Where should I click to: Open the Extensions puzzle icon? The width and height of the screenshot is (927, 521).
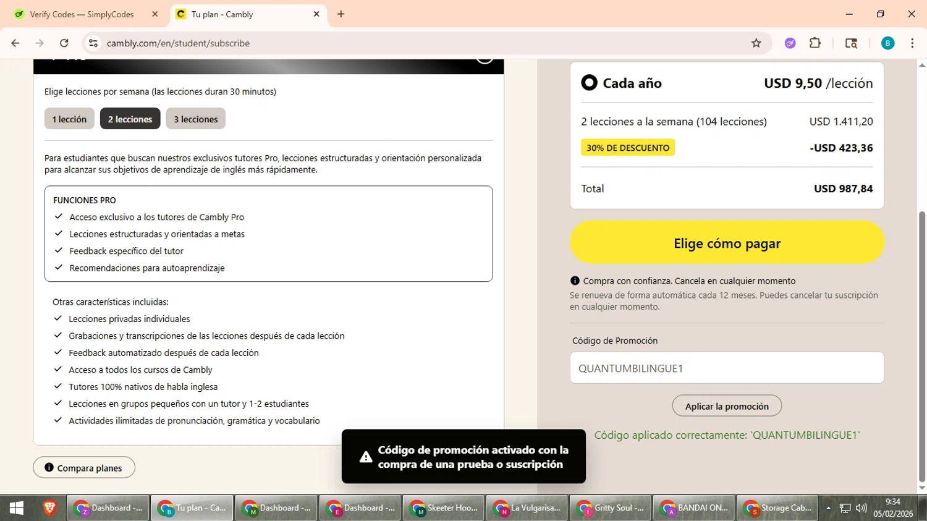tap(815, 43)
